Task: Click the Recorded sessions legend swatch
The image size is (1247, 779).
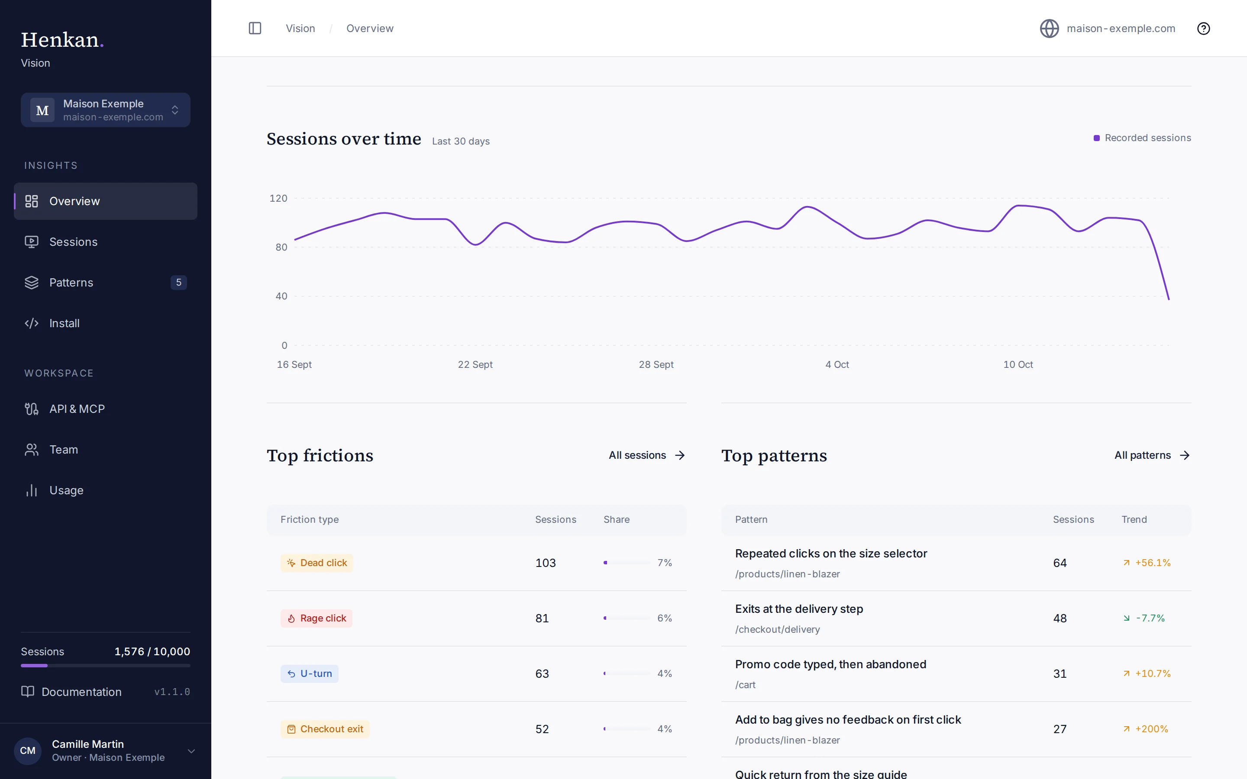Action: pos(1096,138)
